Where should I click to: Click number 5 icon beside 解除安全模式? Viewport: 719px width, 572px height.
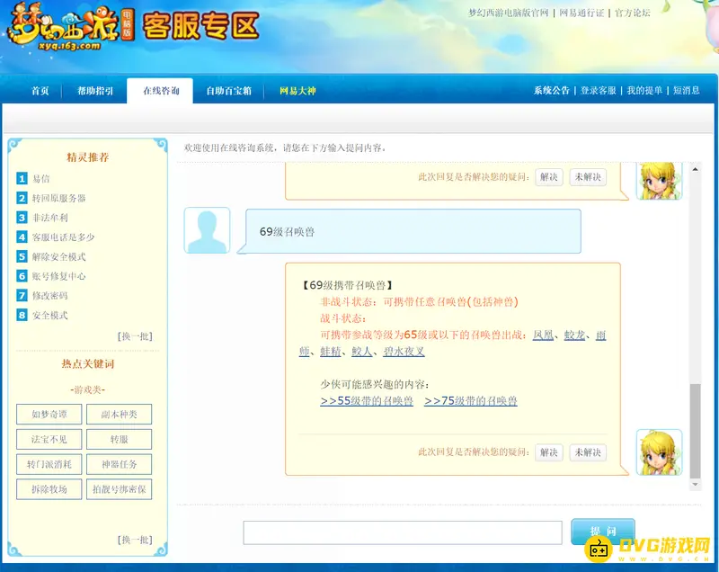pyautogui.click(x=22, y=256)
